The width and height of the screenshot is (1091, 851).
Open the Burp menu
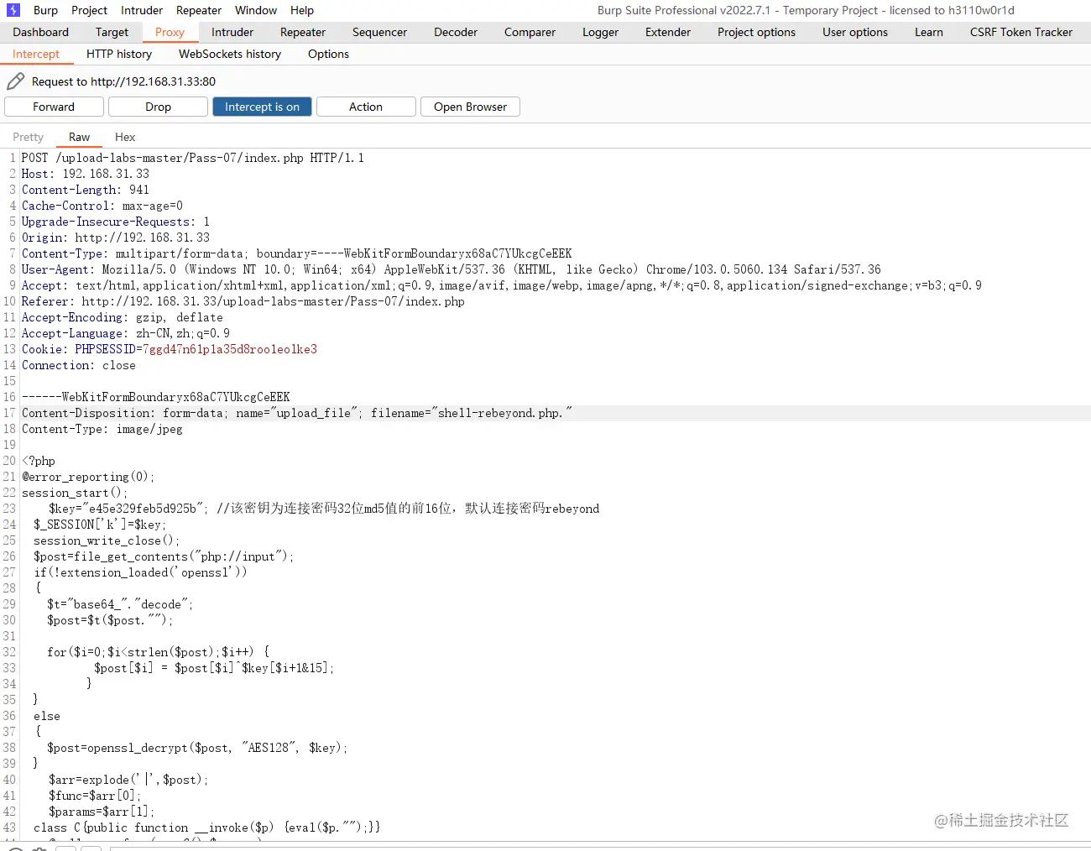pos(45,10)
